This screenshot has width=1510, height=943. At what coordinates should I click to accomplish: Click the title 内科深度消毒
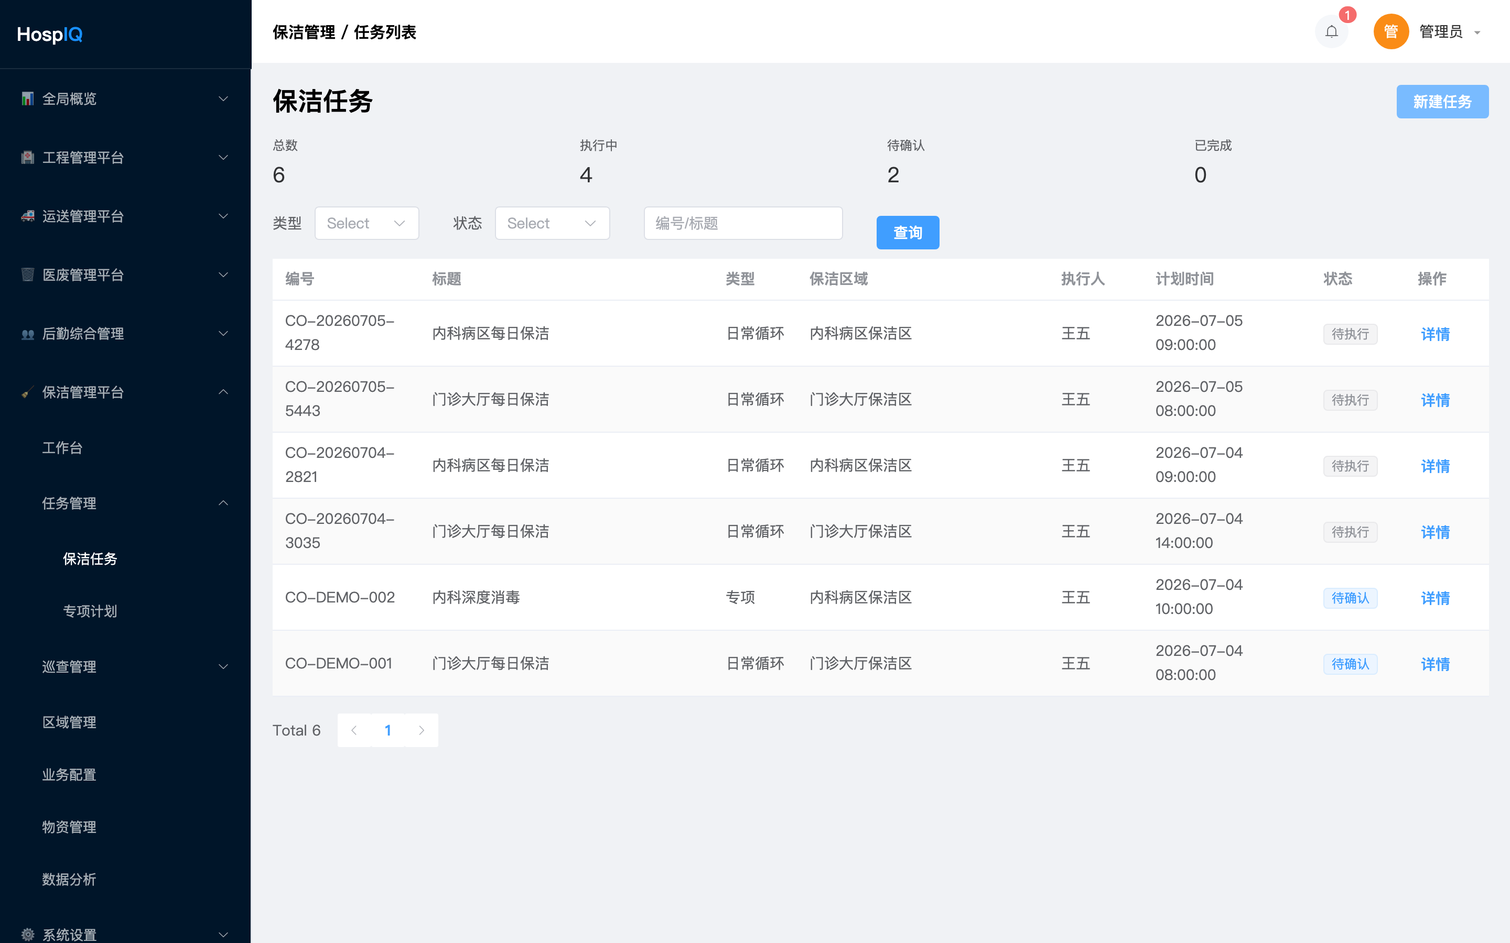(476, 597)
